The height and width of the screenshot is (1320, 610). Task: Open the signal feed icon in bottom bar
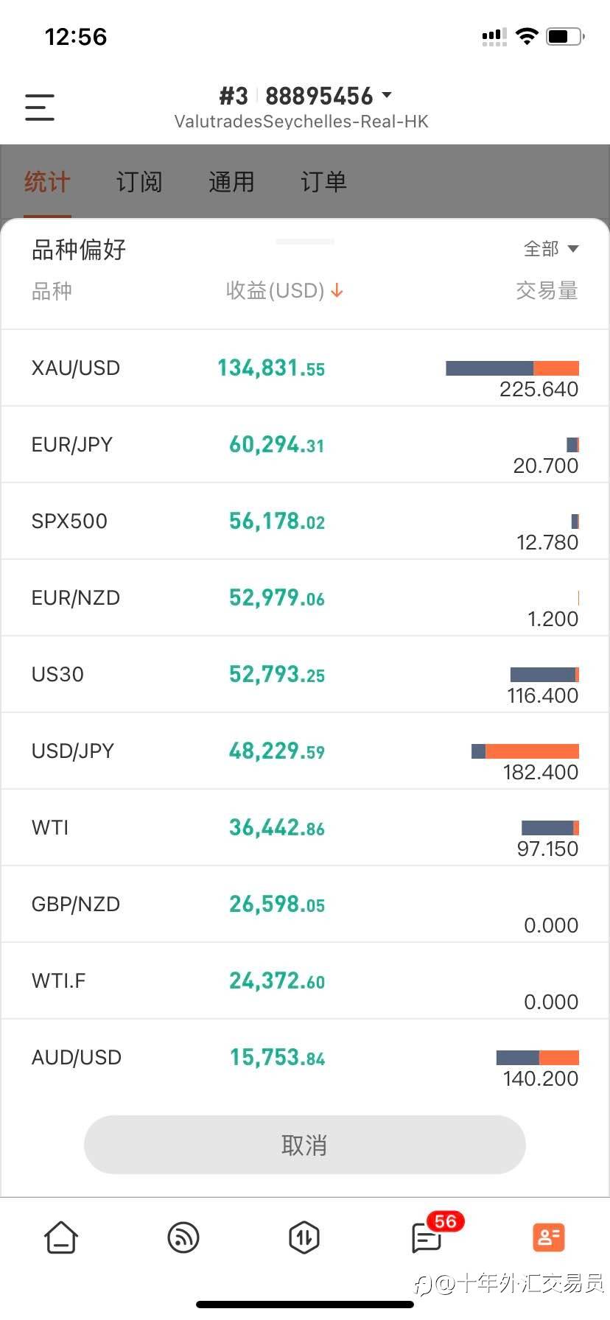coord(183,1237)
